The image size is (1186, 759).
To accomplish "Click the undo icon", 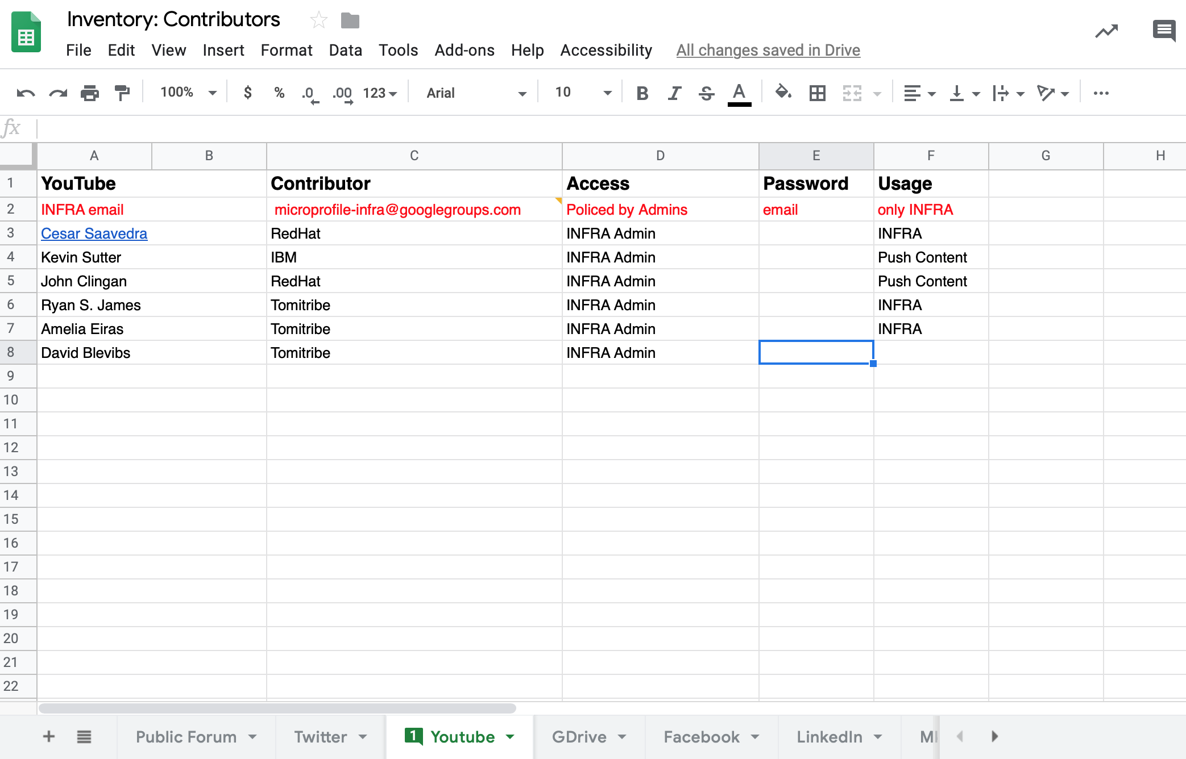I will [x=26, y=93].
